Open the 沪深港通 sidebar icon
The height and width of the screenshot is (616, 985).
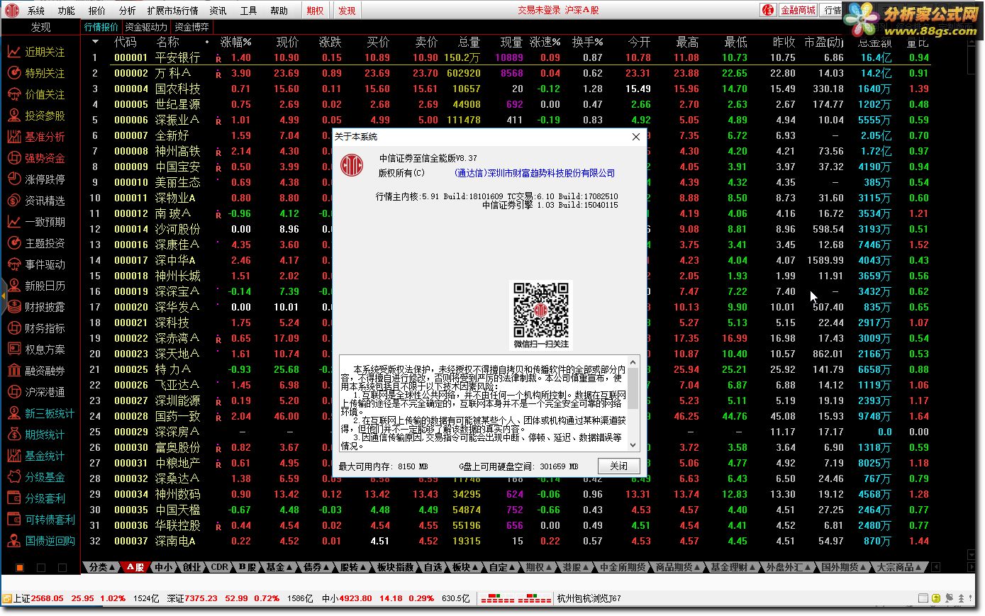pyautogui.click(x=13, y=392)
